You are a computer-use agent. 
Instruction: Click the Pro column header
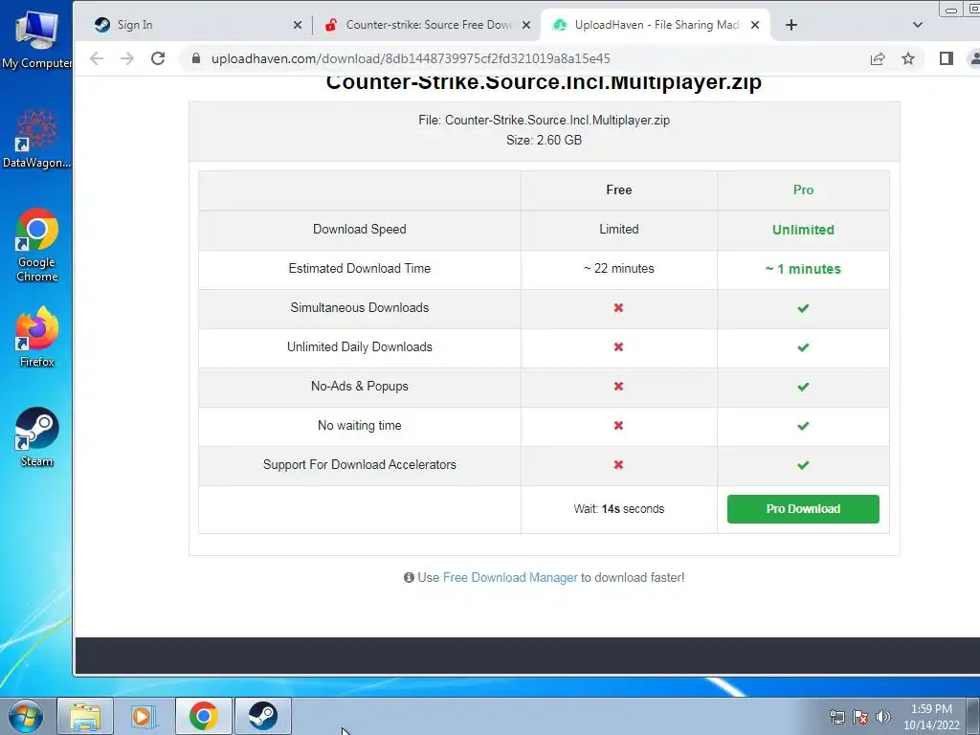(x=803, y=190)
